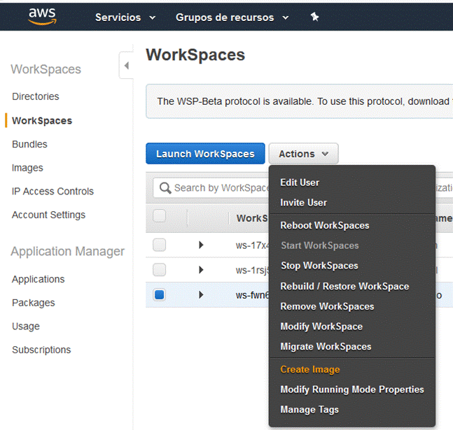Click the ws-17x WorkSpace ID cell

(252, 245)
